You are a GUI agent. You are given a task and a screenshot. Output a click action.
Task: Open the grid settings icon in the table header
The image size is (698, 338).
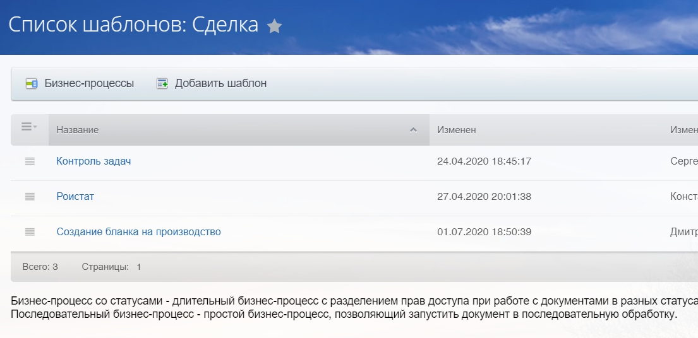(29, 127)
